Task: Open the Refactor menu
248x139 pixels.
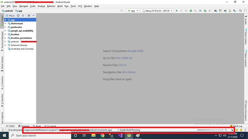Action: pyautogui.click(x=51, y=6)
